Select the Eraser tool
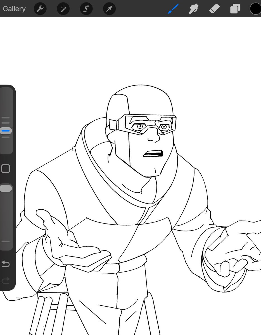Viewport: 261px width, 335px height. point(215,9)
